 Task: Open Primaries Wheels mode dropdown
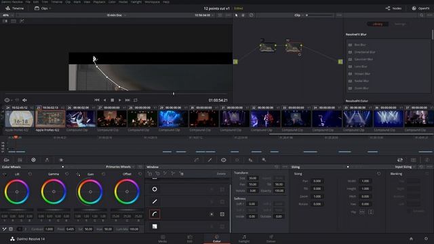121,167
